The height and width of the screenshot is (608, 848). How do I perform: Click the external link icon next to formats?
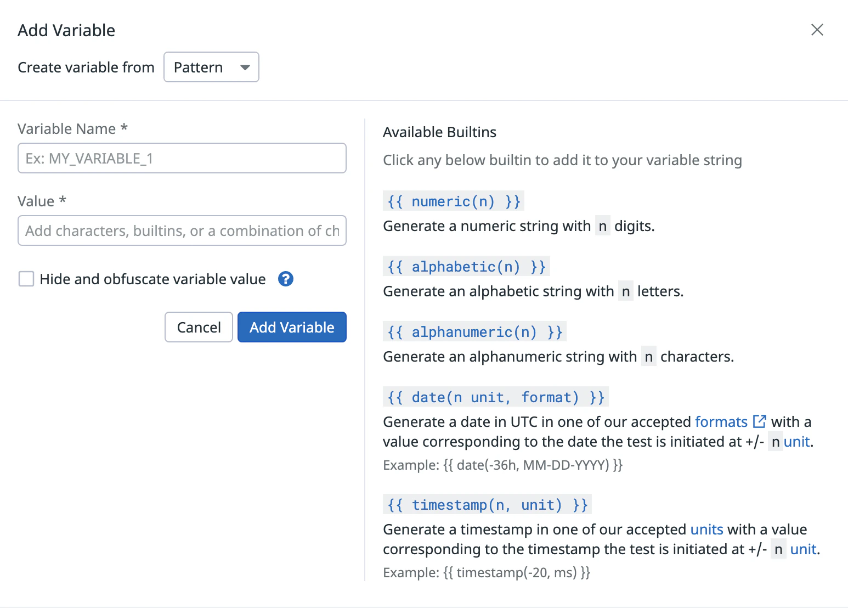(760, 421)
